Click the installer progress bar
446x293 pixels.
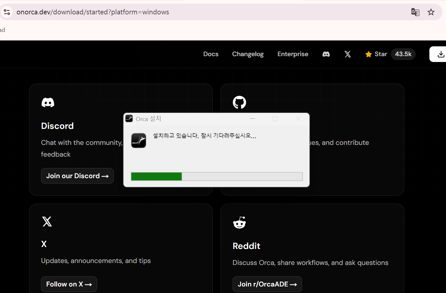point(217,177)
